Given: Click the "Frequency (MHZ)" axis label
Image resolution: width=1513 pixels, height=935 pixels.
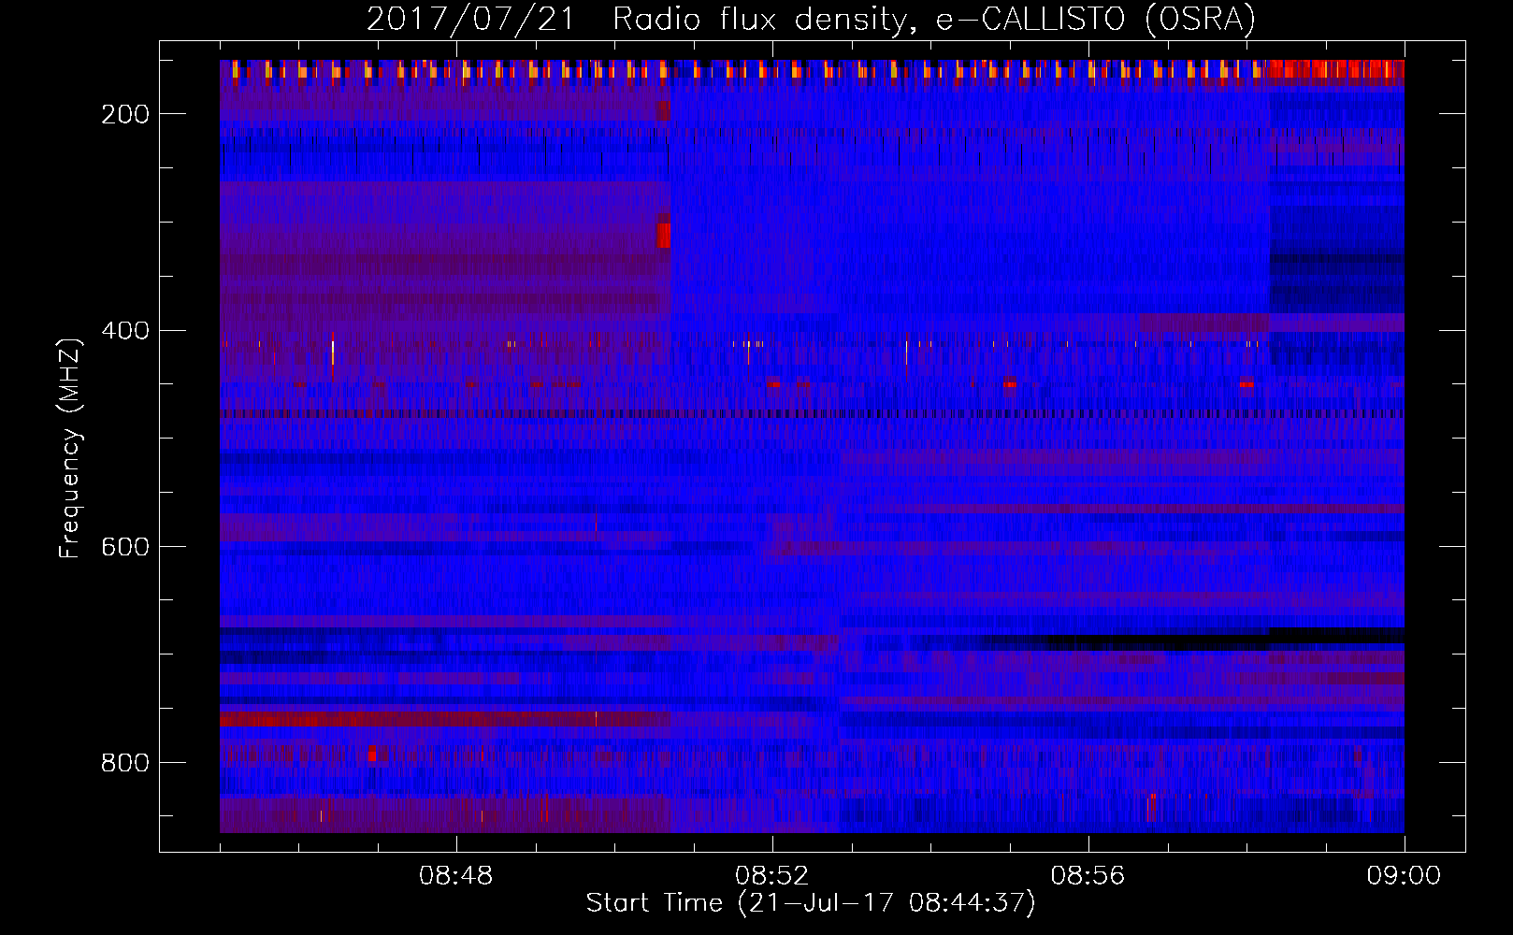Looking at the screenshot, I should (70, 448).
